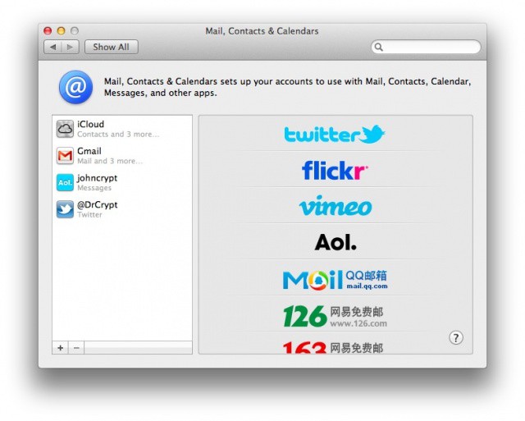Viewport: 525px width, 421px height.
Task: Remove the account with the minus button
Action: click(76, 348)
